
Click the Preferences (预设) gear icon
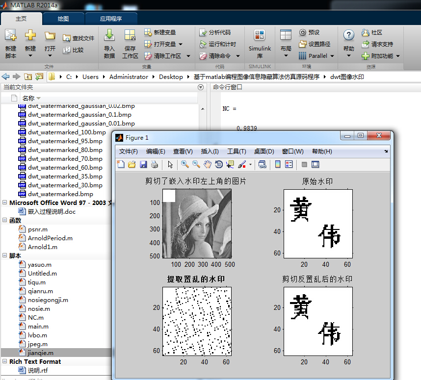click(x=303, y=32)
